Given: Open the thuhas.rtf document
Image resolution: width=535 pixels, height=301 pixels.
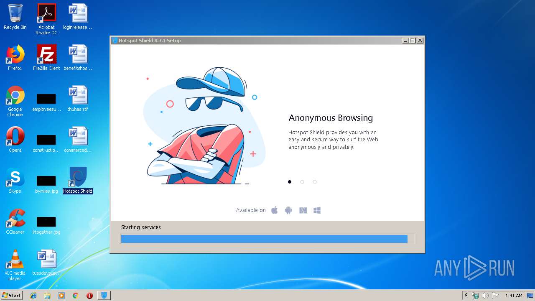Looking at the screenshot, I should pyautogui.click(x=78, y=99).
